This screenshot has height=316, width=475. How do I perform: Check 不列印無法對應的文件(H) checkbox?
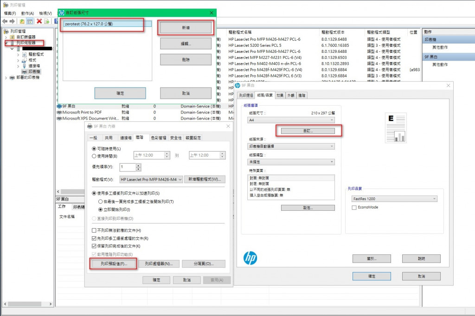click(94, 230)
